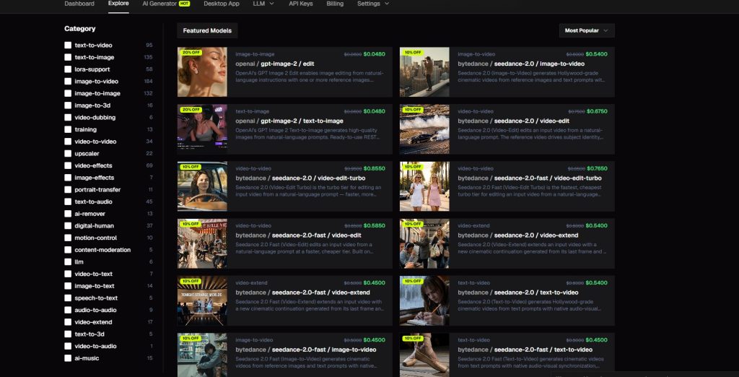Open seedance-2.0 / video-extend model
Viewport: 739px width, 377px height.
(x=507, y=243)
